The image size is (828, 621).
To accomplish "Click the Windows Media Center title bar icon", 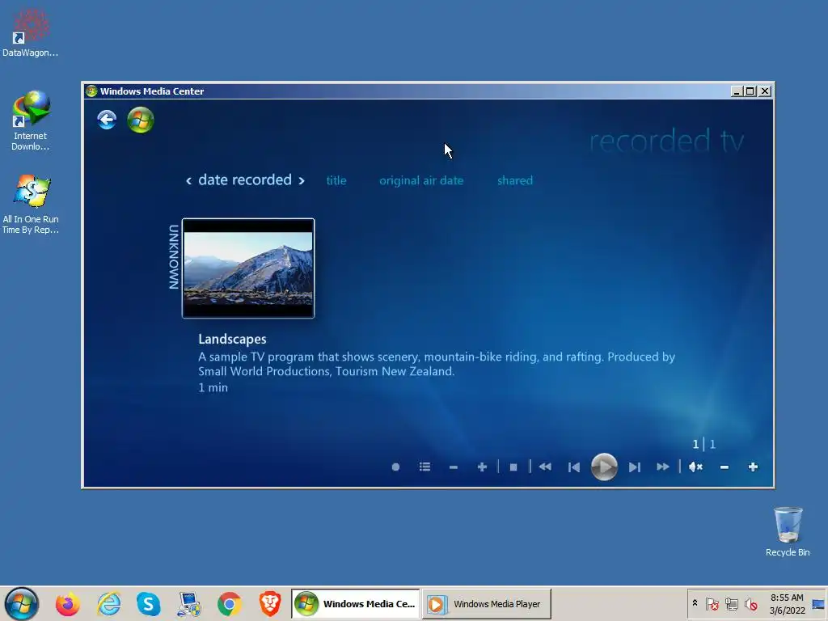I will tap(91, 91).
